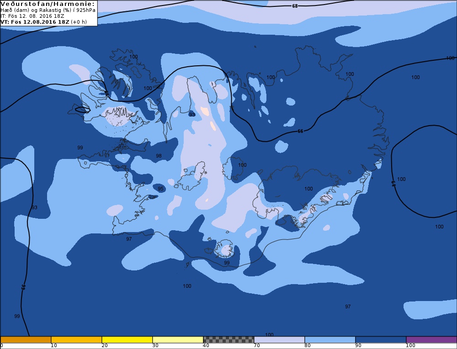Image resolution: width=457 pixels, height=349 pixels.
Task: Click the 100 value south of Iceland
Action: click(x=187, y=286)
